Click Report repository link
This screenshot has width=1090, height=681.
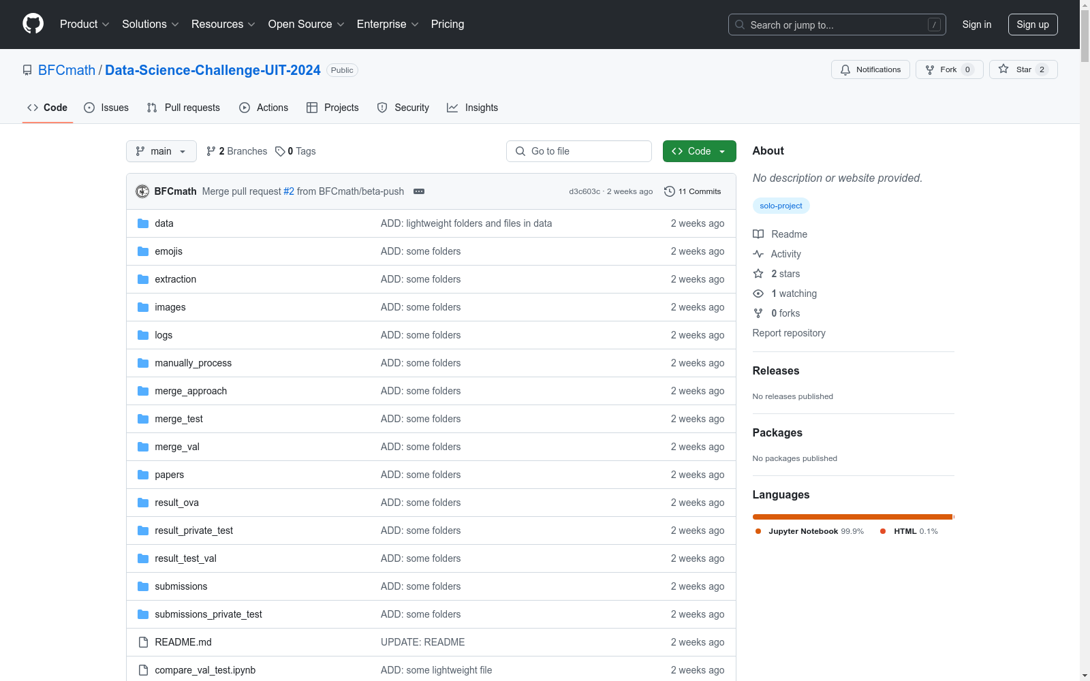[789, 333]
